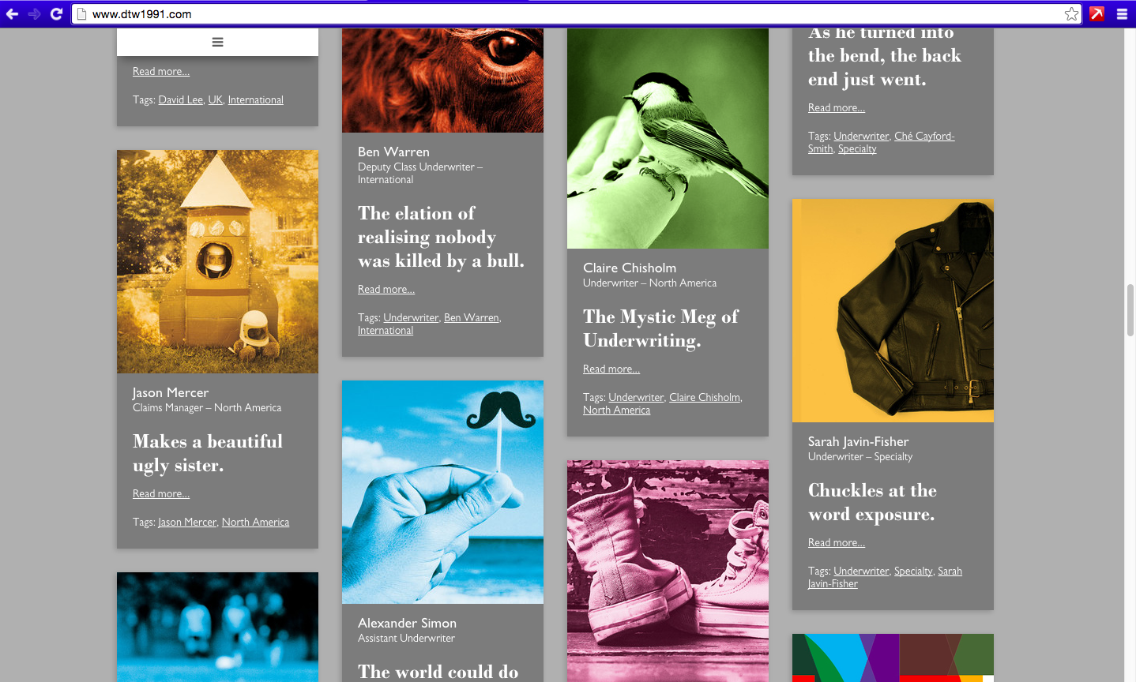
Task: Click the Assistant Underwriter subtitle
Action: click(x=406, y=639)
